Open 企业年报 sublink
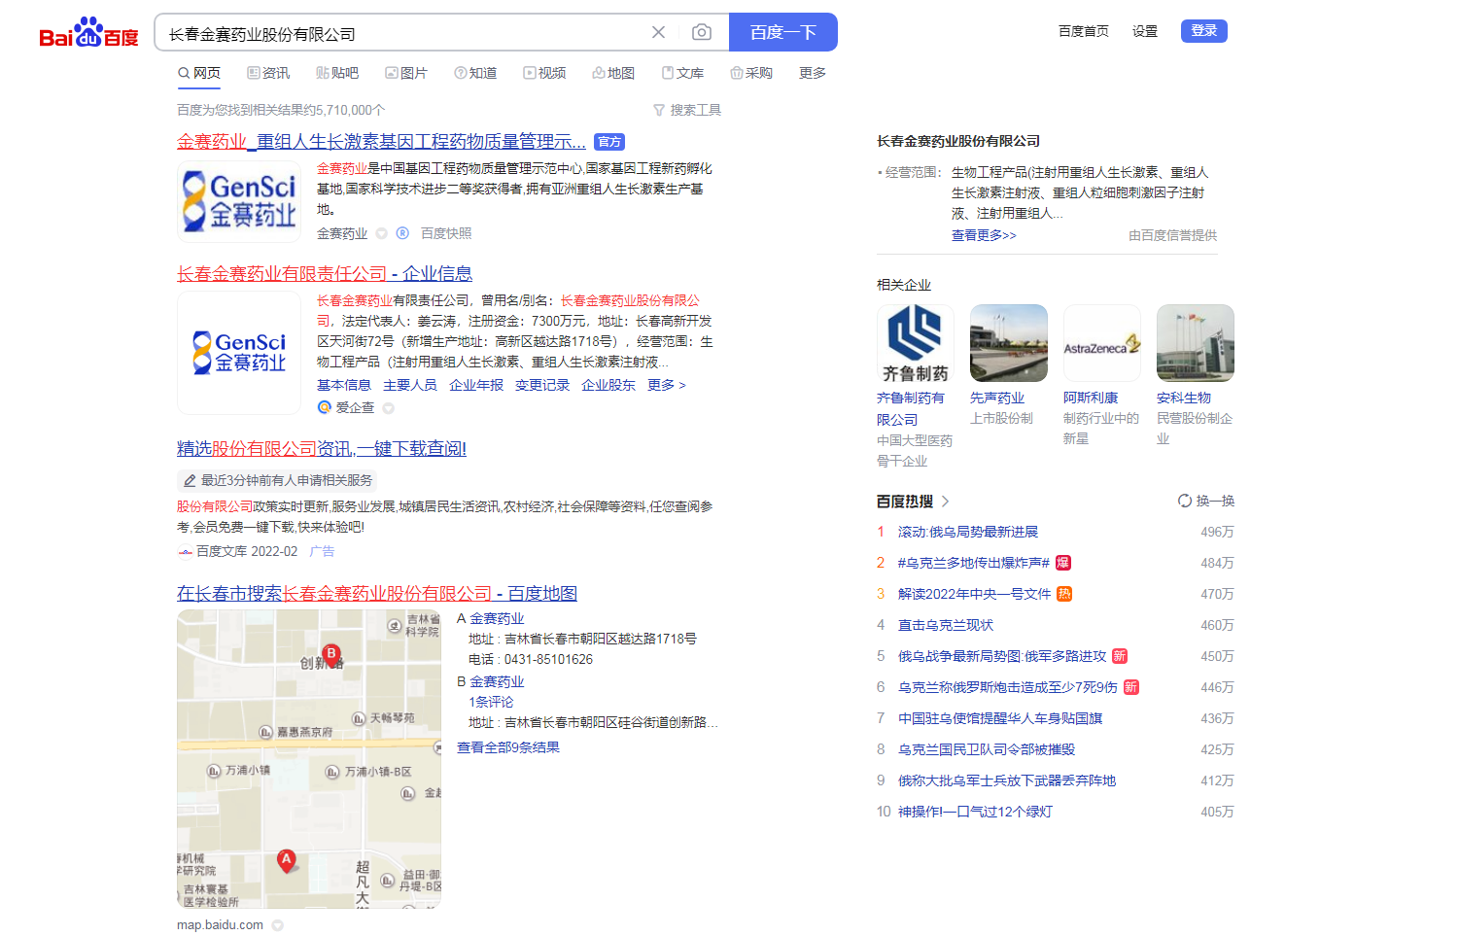This screenshot has width=1459, height=936. click(x=476, y=385)
